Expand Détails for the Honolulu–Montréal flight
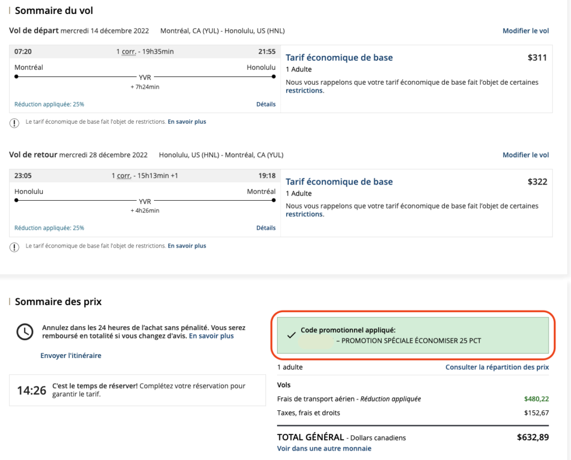This screenshot has width=571, height=460. click(x=265, y=228)
